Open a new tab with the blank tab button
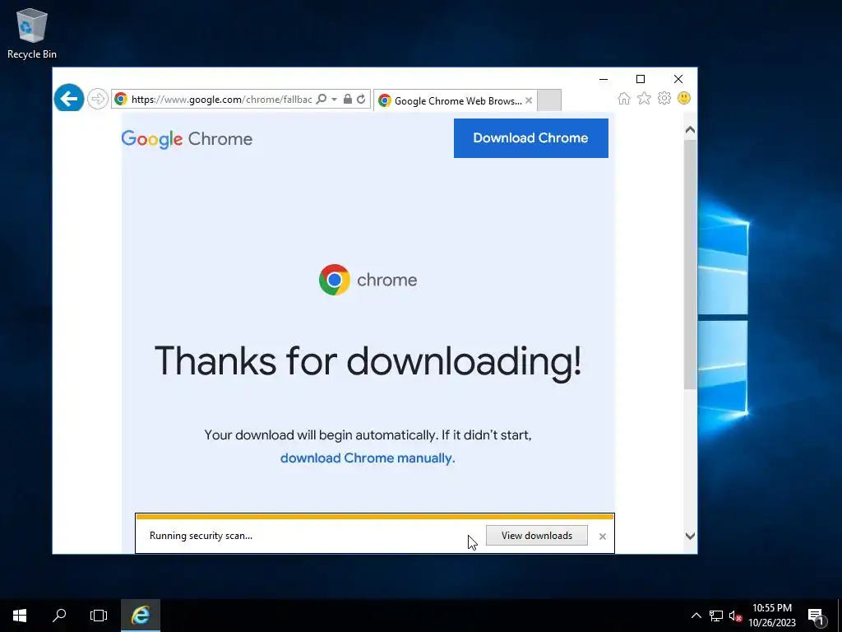The height and width of the screenshot is (632, 842). point(548,100)
